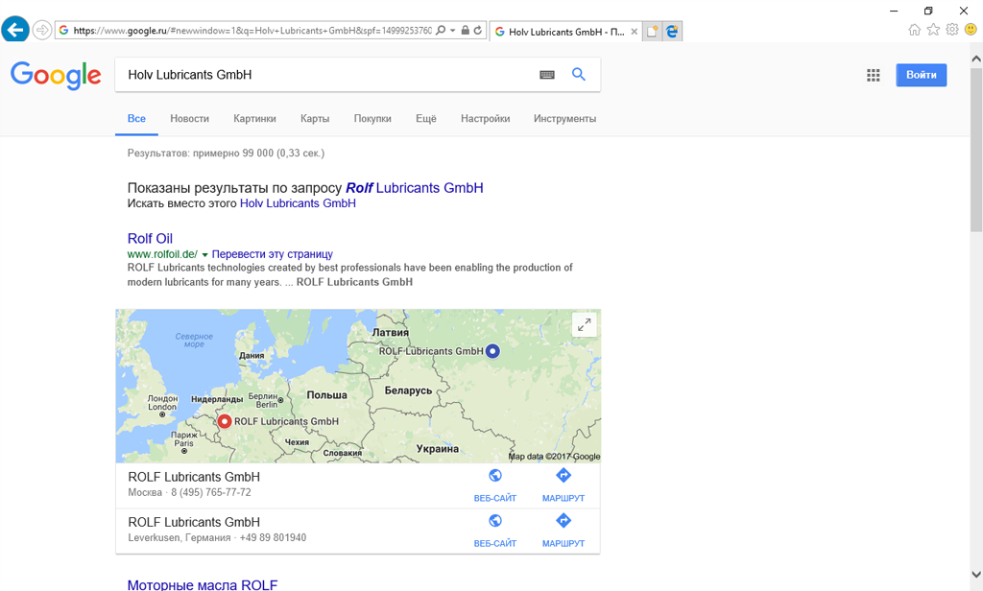Open the Rolf Oil result title

coord(150,239)
